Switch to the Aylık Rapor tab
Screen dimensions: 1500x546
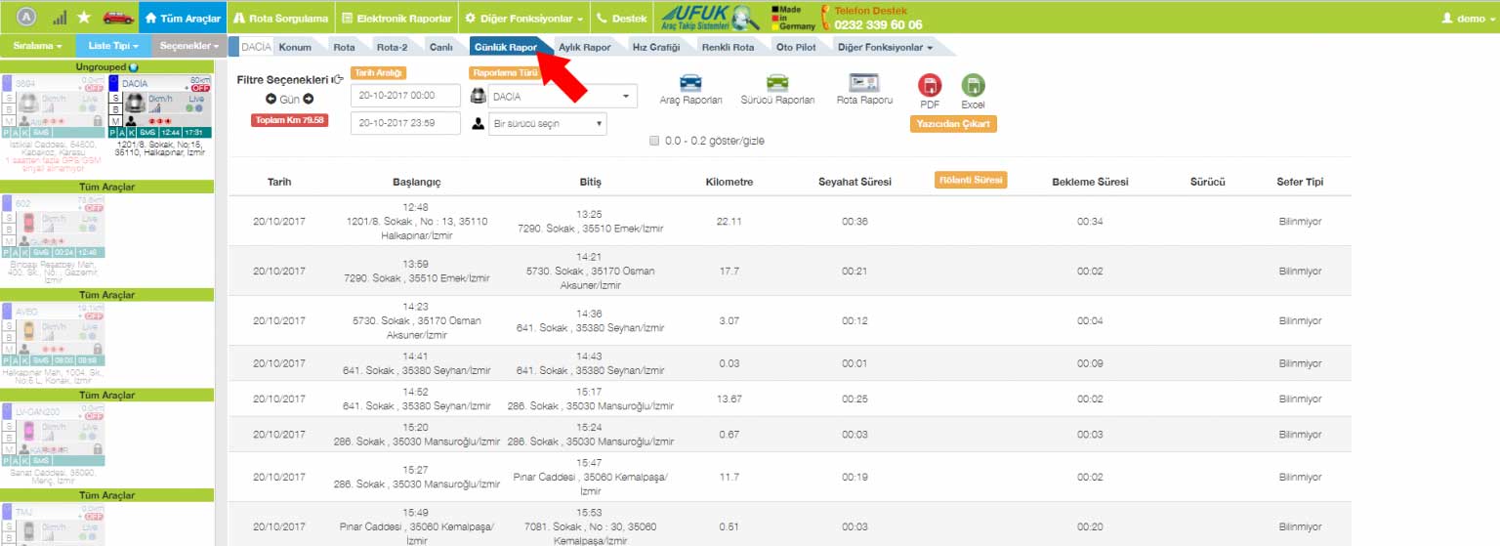point(585,47)
